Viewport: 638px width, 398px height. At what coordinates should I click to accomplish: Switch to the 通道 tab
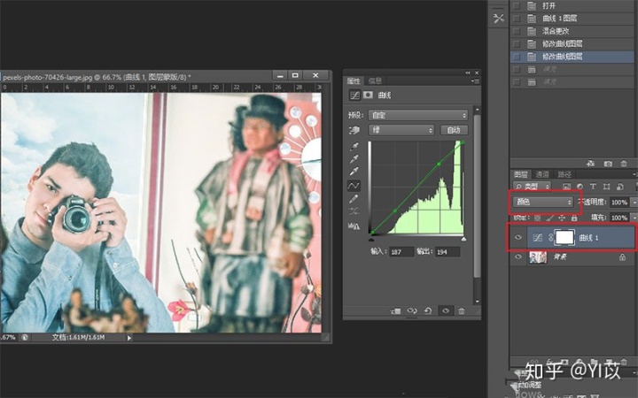coord(542,174)
